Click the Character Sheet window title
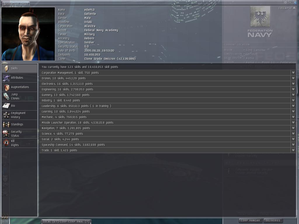 click(x=16, y=3)
